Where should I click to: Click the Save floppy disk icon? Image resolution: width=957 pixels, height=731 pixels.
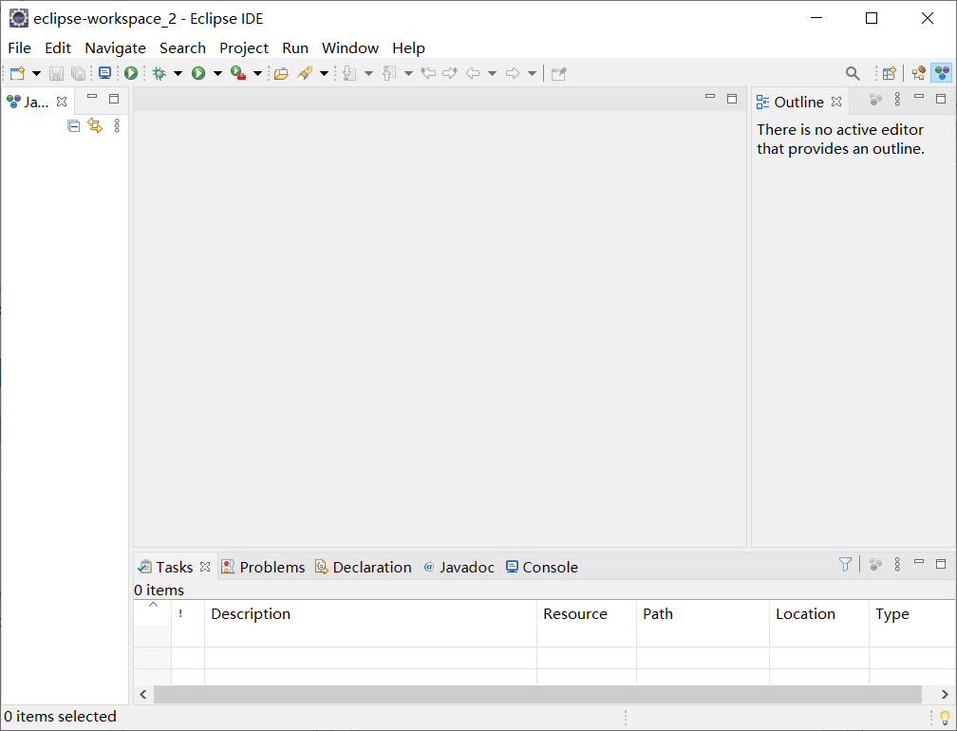[56, 74]
